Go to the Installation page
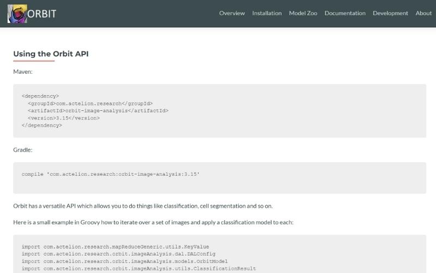The image size is (436, 273). [267, 13]
